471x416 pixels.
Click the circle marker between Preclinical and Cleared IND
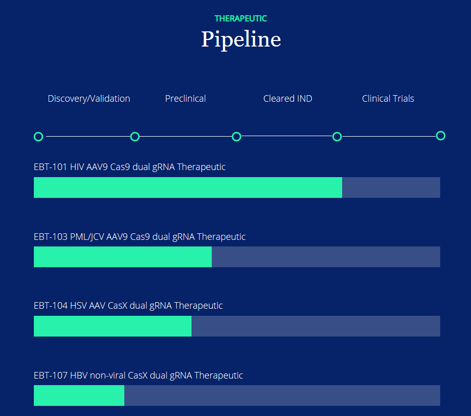click(237, 137)
